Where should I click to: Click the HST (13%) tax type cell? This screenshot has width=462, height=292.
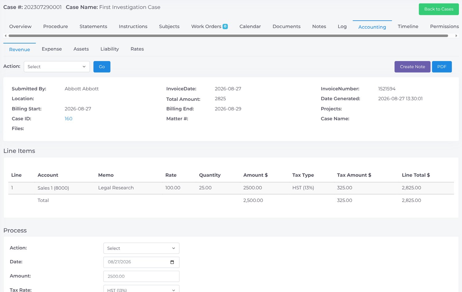303,188
